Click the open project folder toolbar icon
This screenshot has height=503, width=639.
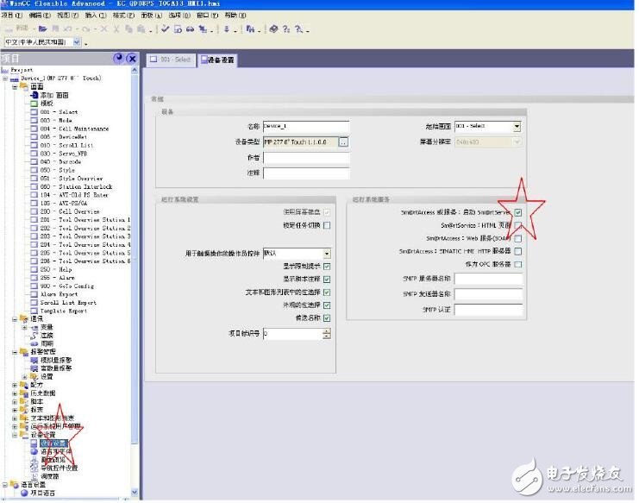(42, 28)
